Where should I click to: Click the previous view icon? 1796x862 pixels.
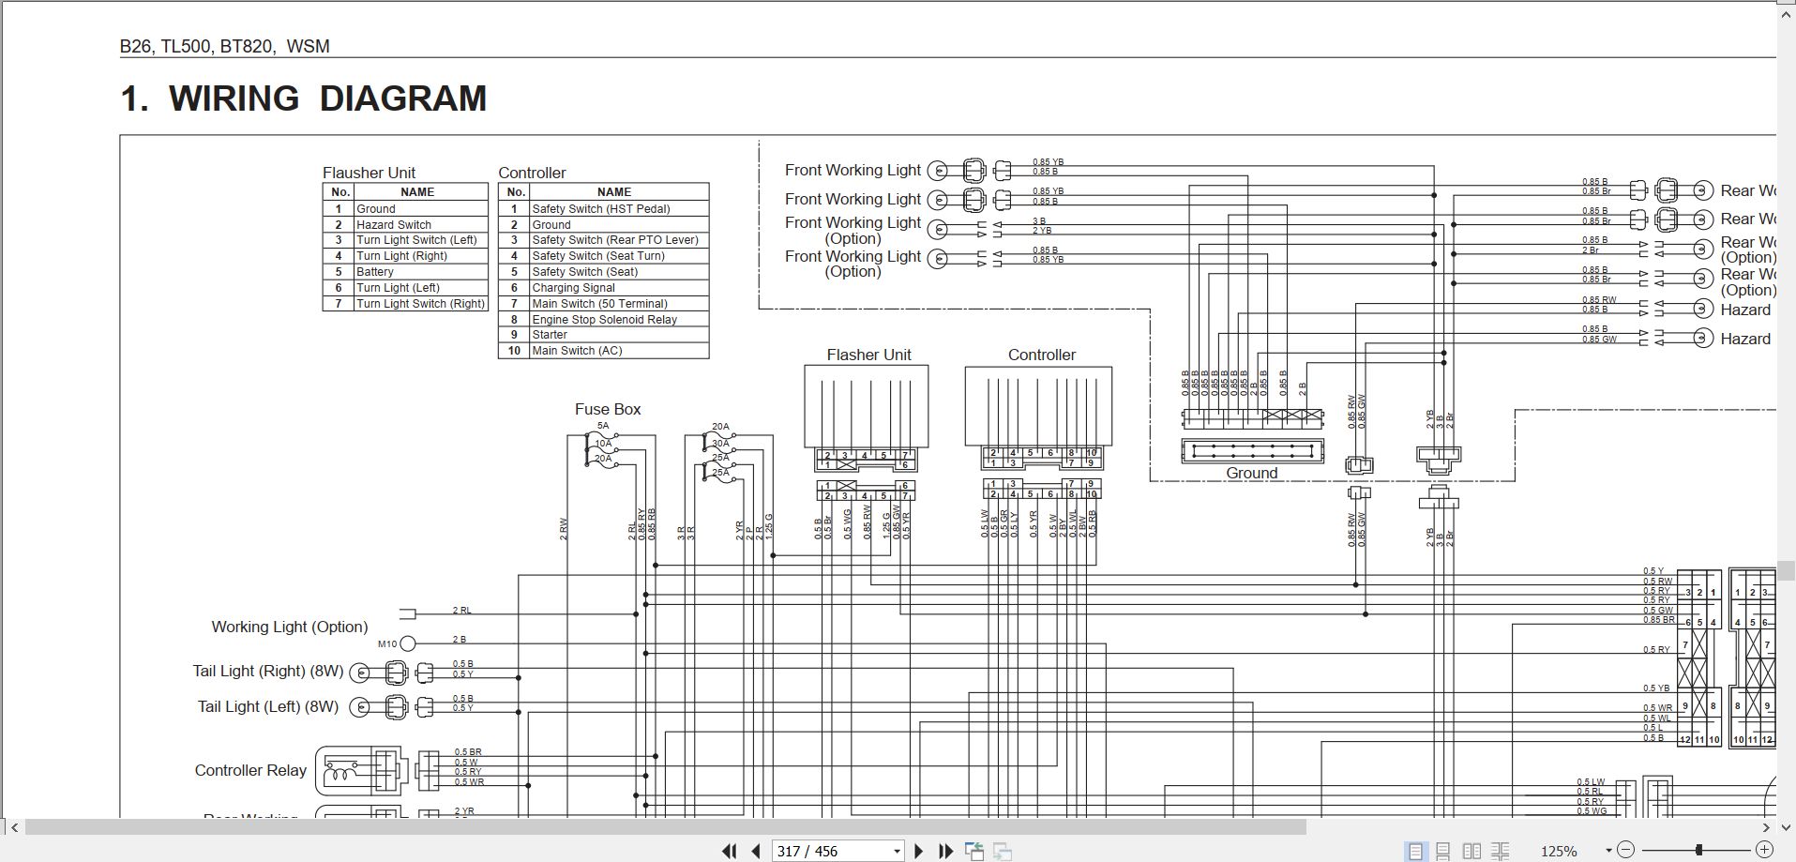[974, 851]
